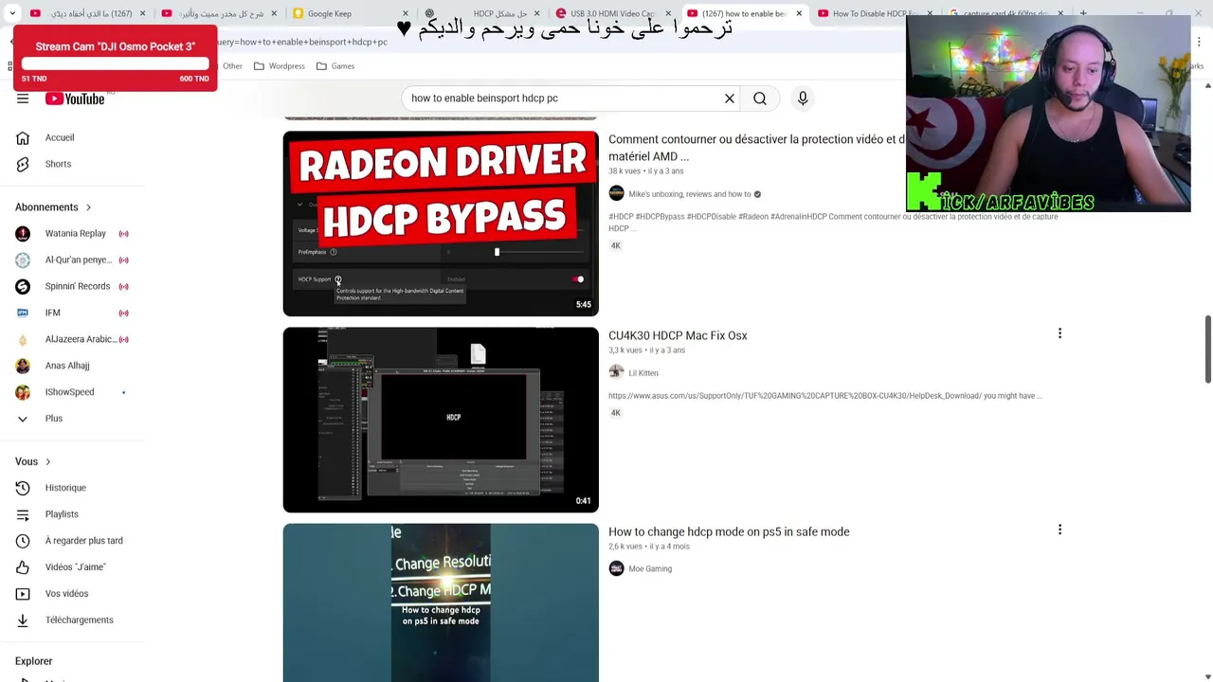Screen dimensions: 1213x682
Task: Open Vidéos "J'aime" liked videos
Action: pos(74,567)
